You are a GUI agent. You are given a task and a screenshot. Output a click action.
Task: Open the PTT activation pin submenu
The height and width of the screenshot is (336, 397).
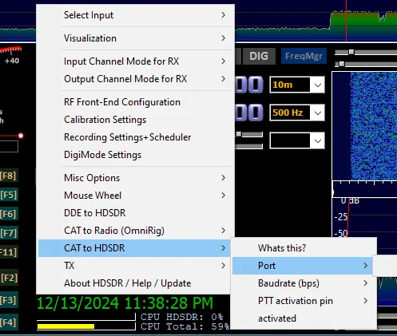click(304, 301)
